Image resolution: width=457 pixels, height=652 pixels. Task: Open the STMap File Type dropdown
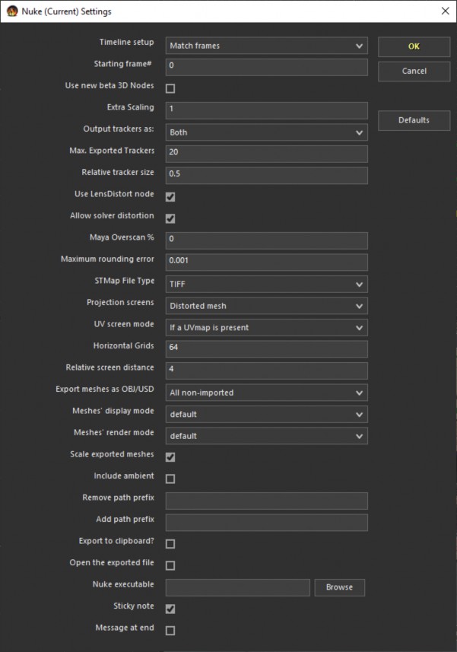(266, 285)
